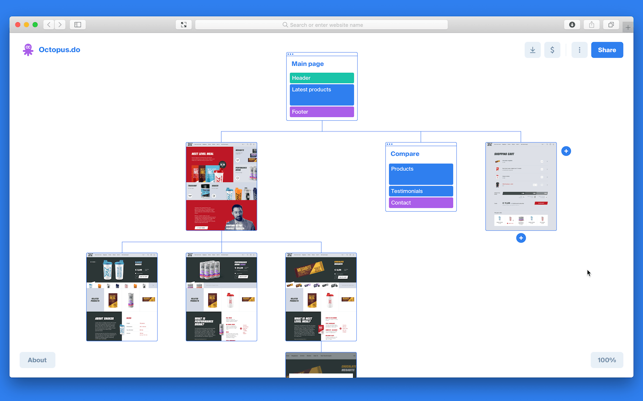
Task: Select the teal Header block
Action: pyautogui.click(x=321, y=78)
